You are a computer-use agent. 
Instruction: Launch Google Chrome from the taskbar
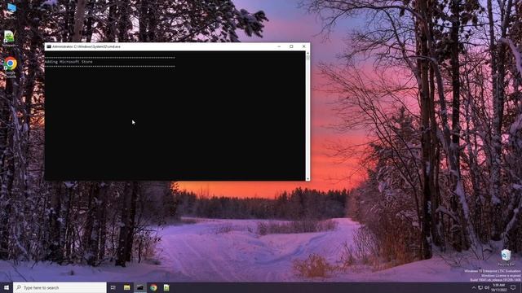click(153, 287)
